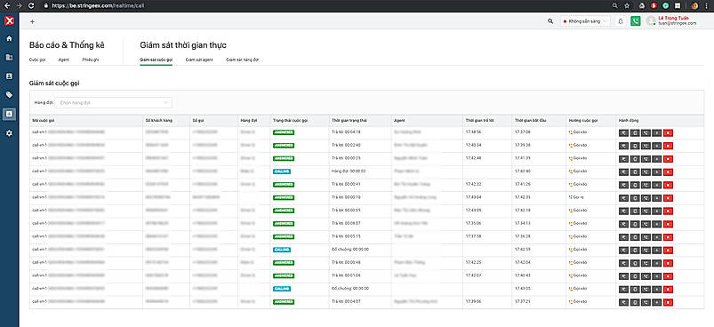Click the CALLING badge in 17:42:40 row
The width and height of the screenshot is (714, 327).
(282, 171)
